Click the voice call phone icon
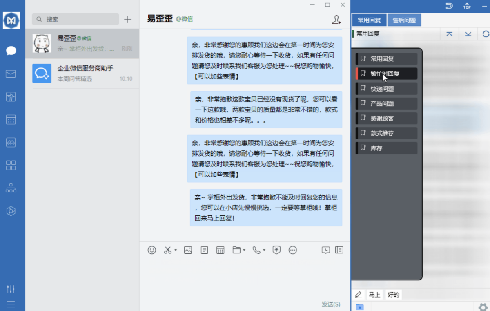This screenshot has width=490, height=311. (257, 250)
